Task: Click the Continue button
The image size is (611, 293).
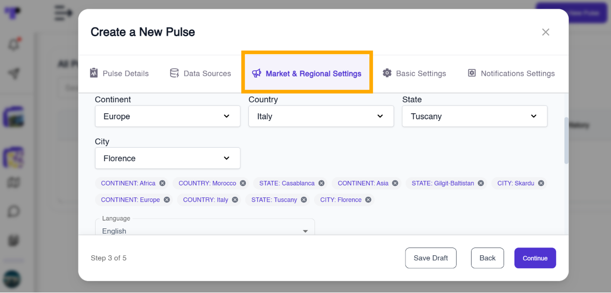Action: [x=535, y=258]
